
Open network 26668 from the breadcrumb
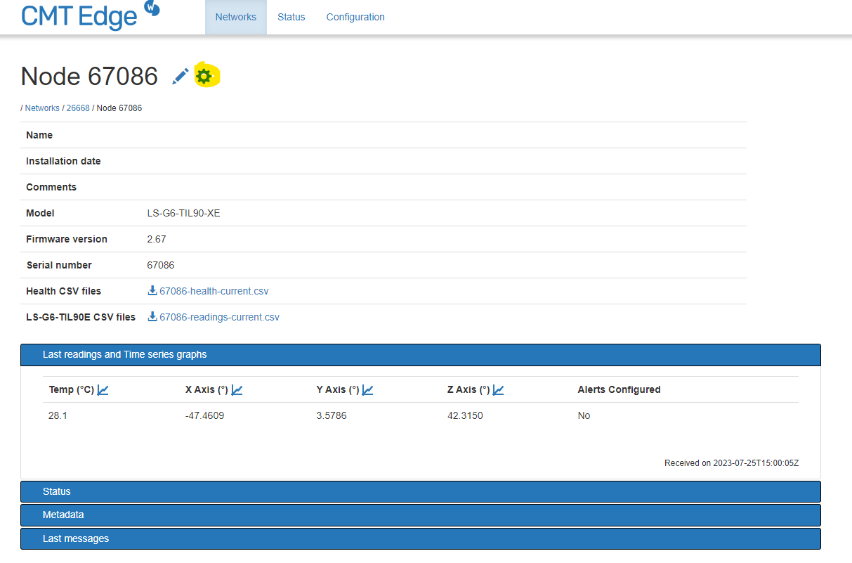[x=78, y=108]
